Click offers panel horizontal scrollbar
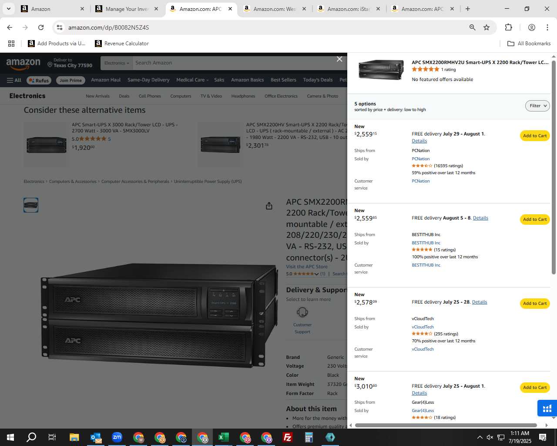 click(446, 425)
